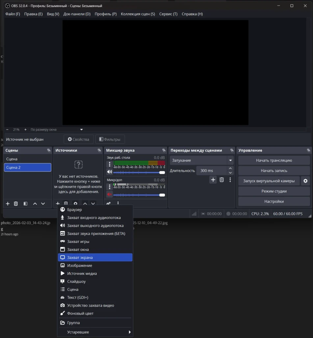Screen dimensions: 313x338
Task: Select Захват экрана from the source menu
Action: (95, 257)
